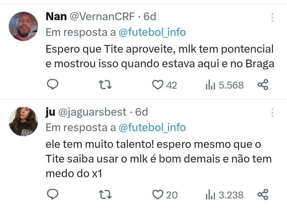Like Nan's tweet with 42 likes
287x208 pixels.
point(158,85)
